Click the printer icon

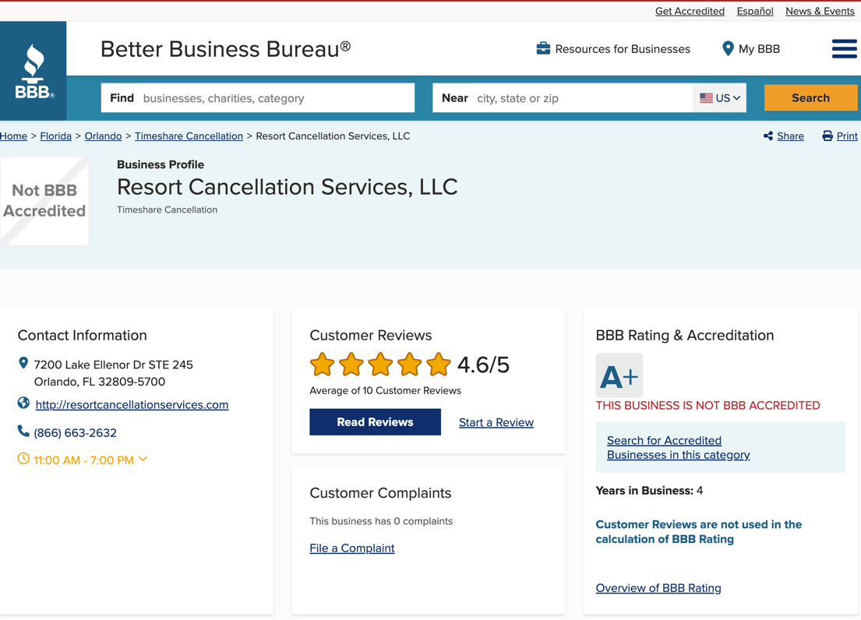pos(827,136)
